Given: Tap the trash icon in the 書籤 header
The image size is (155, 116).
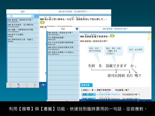Looking at the screenshot, I should coord(77,29).
